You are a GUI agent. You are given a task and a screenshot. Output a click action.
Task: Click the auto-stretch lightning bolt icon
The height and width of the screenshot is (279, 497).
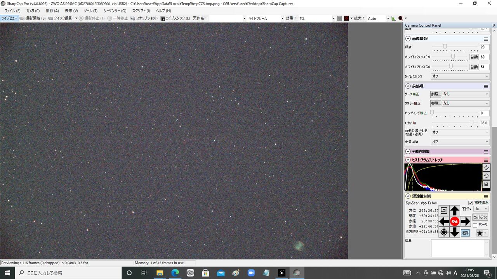click(x=486, y=167)
